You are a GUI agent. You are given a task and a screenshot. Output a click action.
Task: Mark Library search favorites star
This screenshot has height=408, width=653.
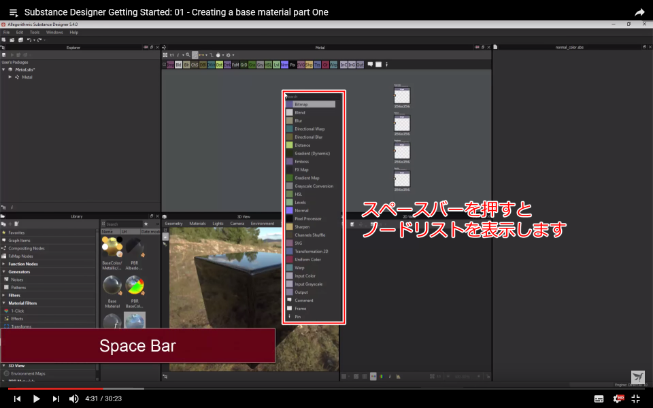click(x=146, y=224)
